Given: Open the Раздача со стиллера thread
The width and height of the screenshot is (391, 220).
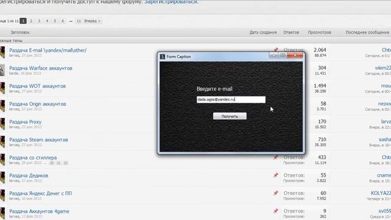Looking at the screenshot, I should [33, 158].
